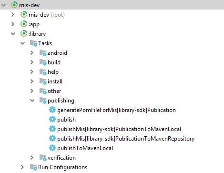
Task: Click the help folder icon
Action: 43,72
